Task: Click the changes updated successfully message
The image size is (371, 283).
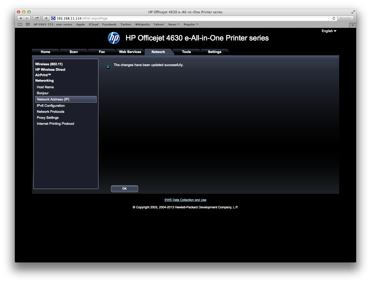Action: pos(149,65)
